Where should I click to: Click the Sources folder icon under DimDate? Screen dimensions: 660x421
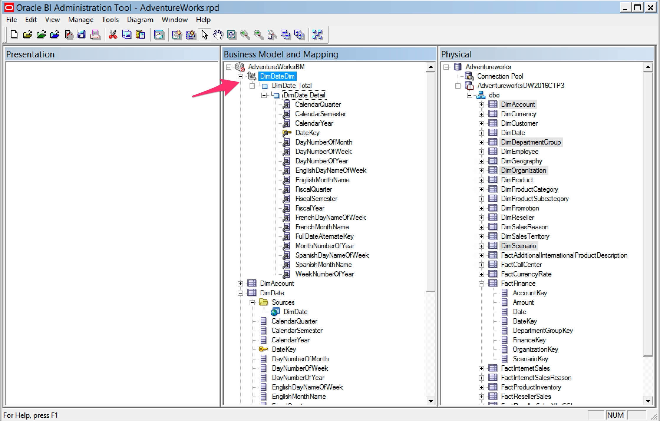point(263,302)
